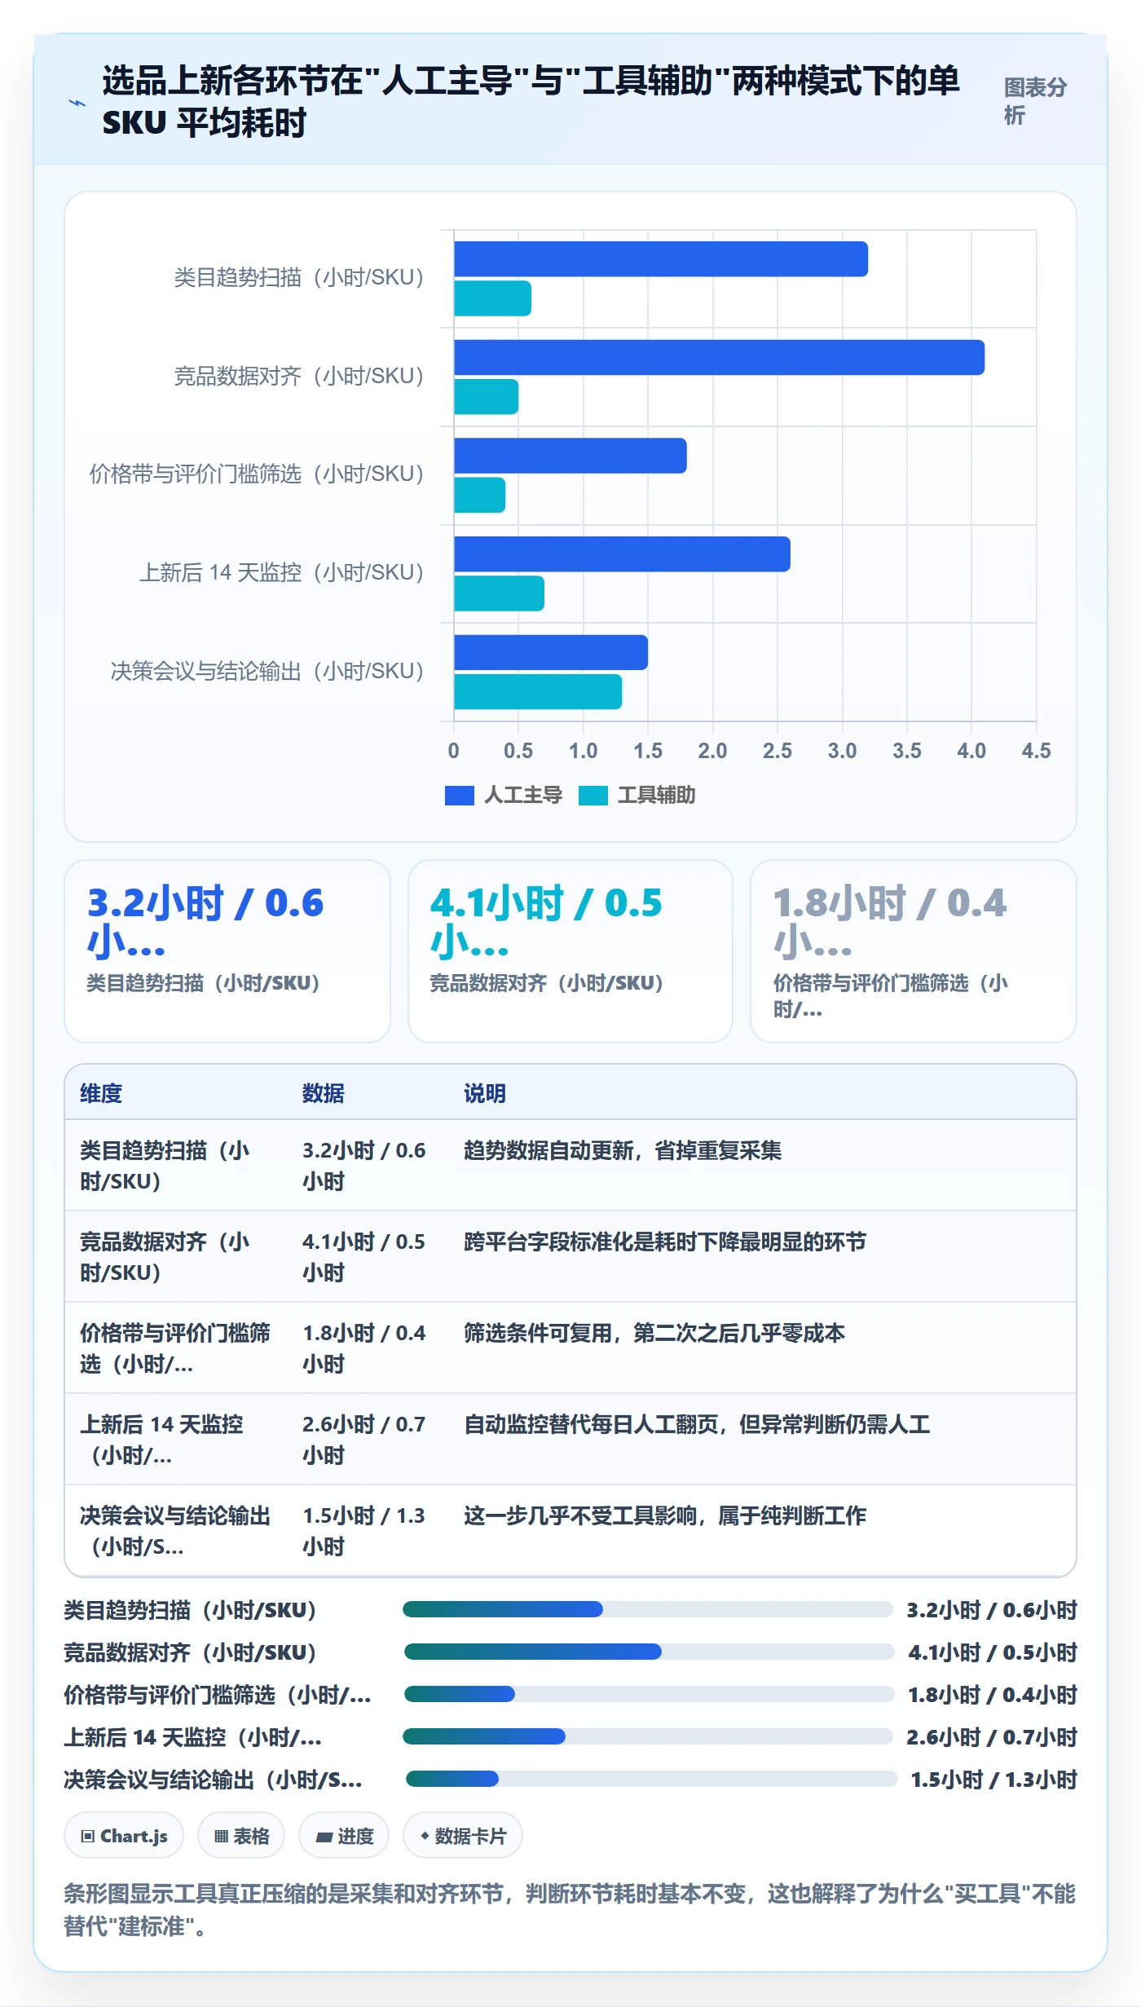Click the 说明 column header
This screenshot has height=2007, width=1141.
click(x=485, y=1093)
